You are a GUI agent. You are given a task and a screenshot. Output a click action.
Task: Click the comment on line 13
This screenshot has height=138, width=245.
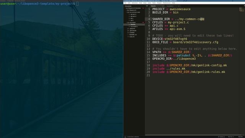[x=195, y=49]
